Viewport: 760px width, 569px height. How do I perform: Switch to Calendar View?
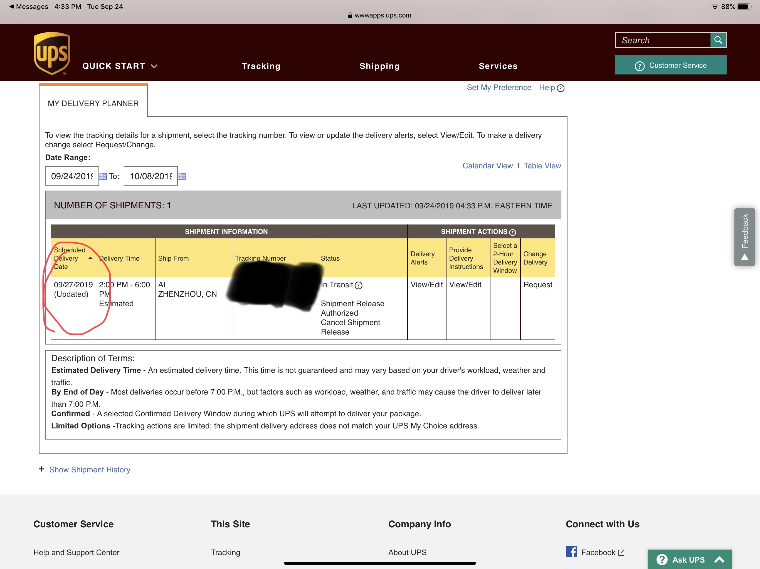click(487, 166)
